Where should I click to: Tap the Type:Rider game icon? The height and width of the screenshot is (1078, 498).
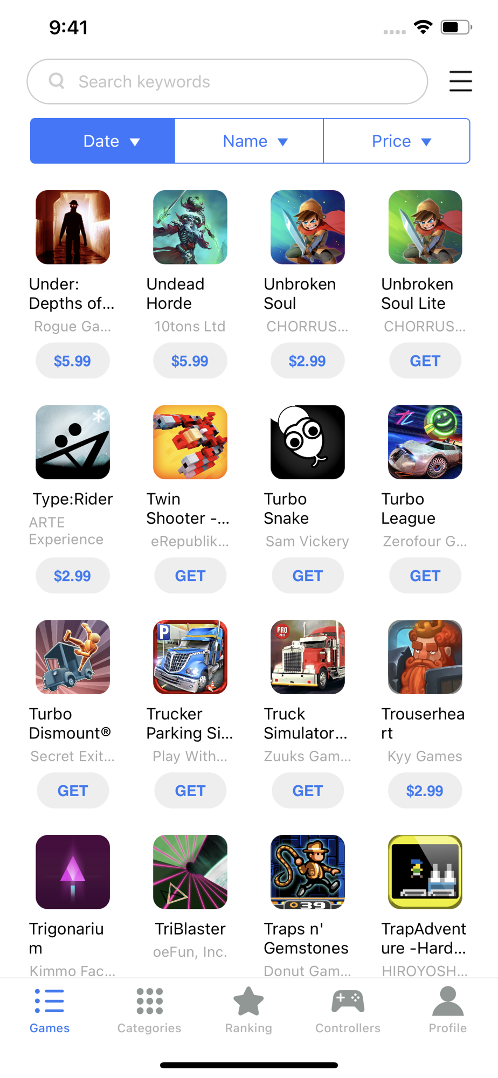click(x=73, y=442)
